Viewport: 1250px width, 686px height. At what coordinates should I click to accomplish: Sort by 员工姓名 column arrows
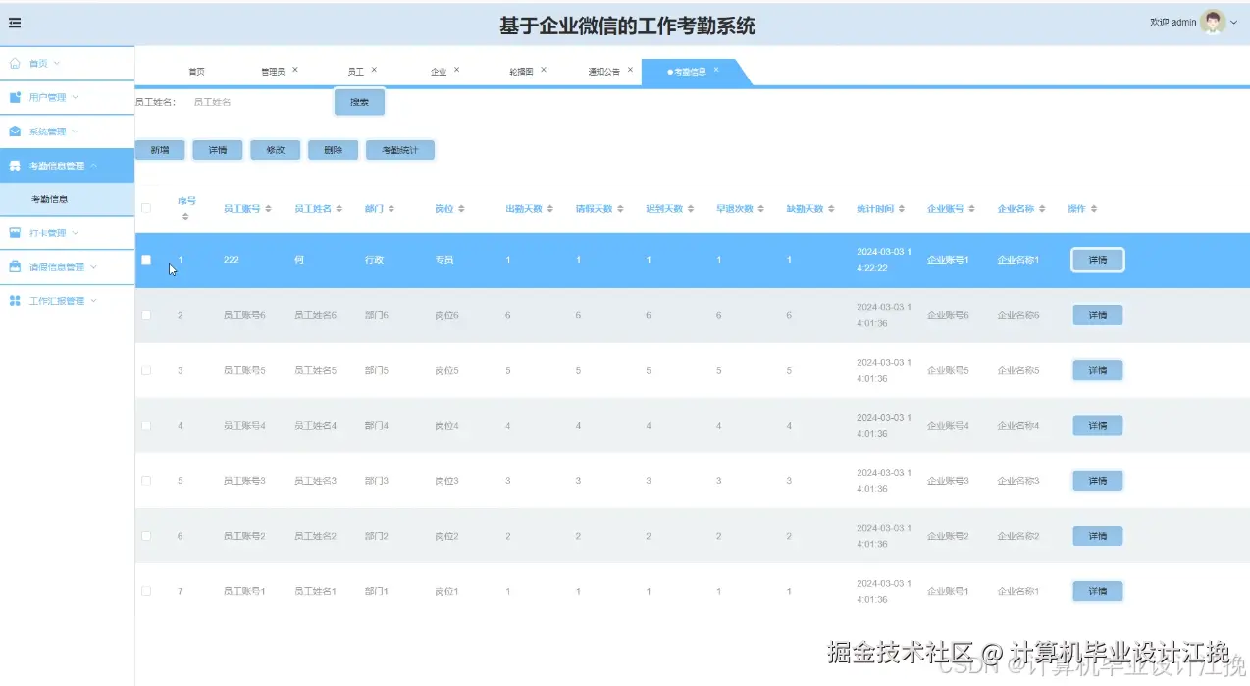(x=339, y=209)
